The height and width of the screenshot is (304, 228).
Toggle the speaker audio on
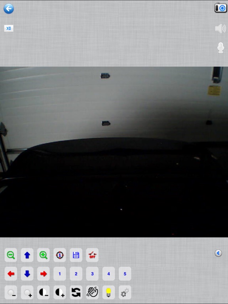click(220, 28)
